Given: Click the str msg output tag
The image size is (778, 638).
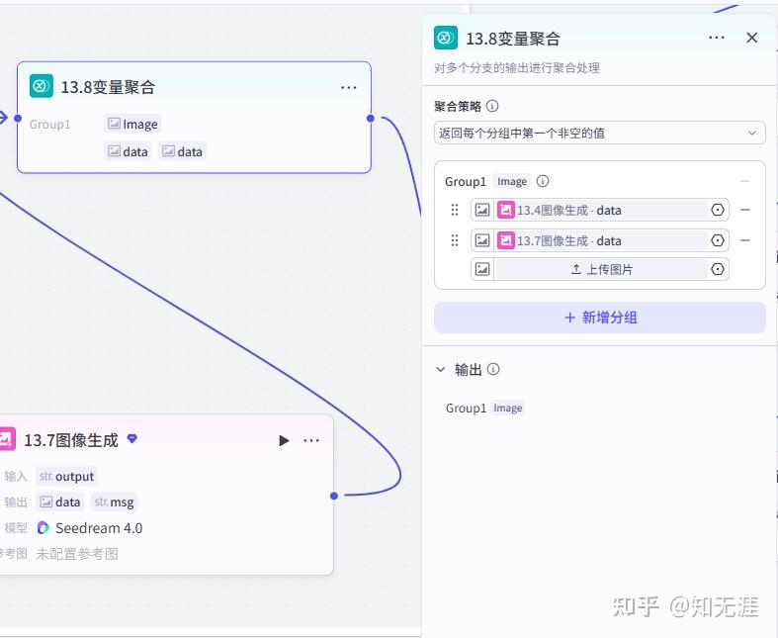Looking at the screenshot, I should click(114, 501).
